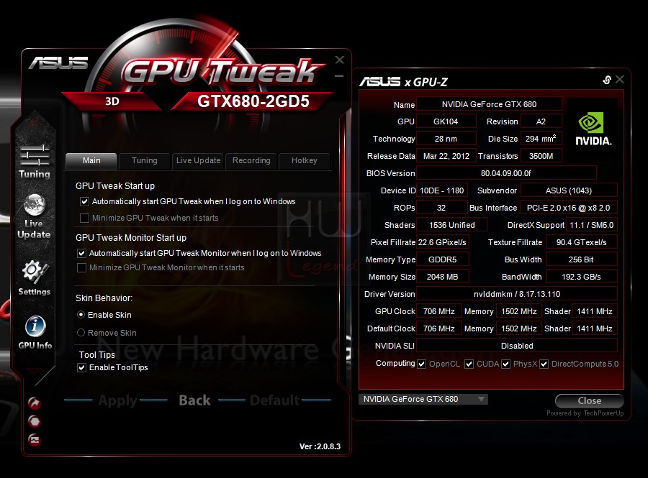The image size is (648, 478).
Task: Switch to the Recording tab
Action: click(x=251, y=160)
